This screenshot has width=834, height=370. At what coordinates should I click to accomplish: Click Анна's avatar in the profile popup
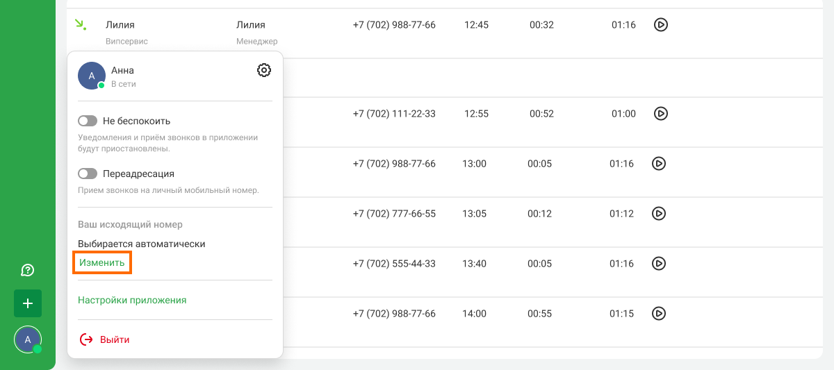coord(92,76)
